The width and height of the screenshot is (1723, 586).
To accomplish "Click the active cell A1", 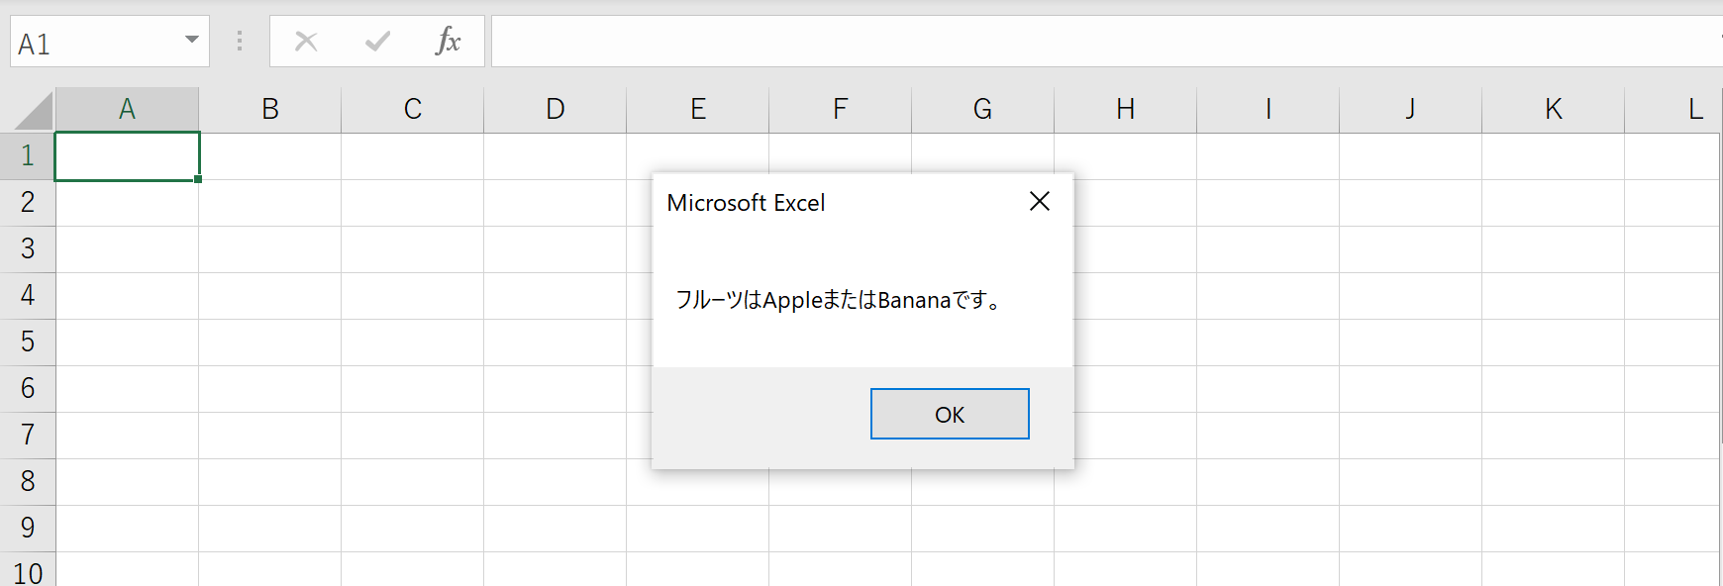I will [127, 156].
